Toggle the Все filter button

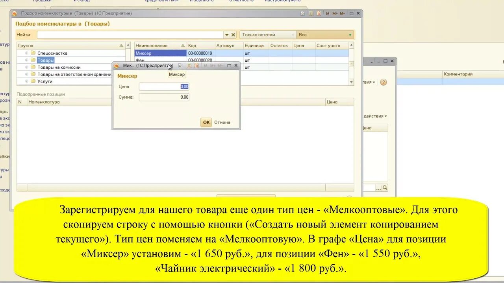[325, 35]
